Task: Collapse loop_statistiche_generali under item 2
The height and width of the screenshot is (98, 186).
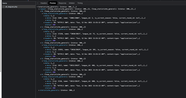Action: tap(42, 45)
